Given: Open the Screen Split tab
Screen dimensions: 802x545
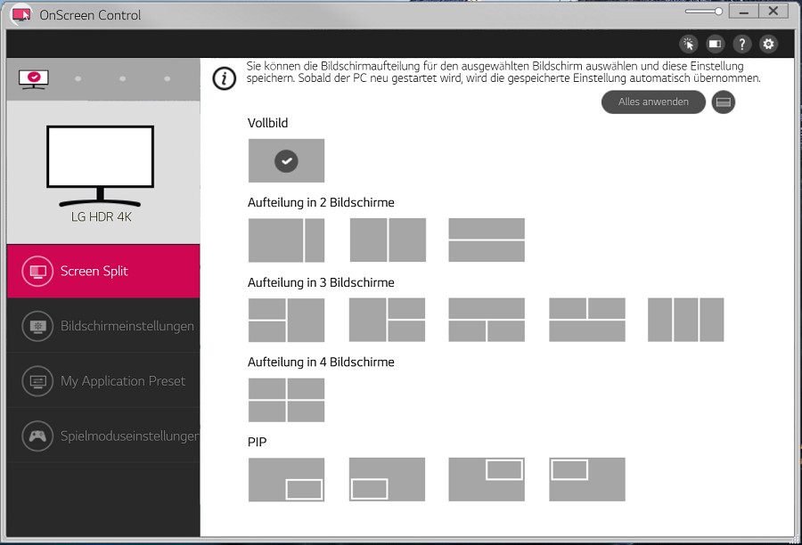Looking at the screenshot, I should pos(102,271).
